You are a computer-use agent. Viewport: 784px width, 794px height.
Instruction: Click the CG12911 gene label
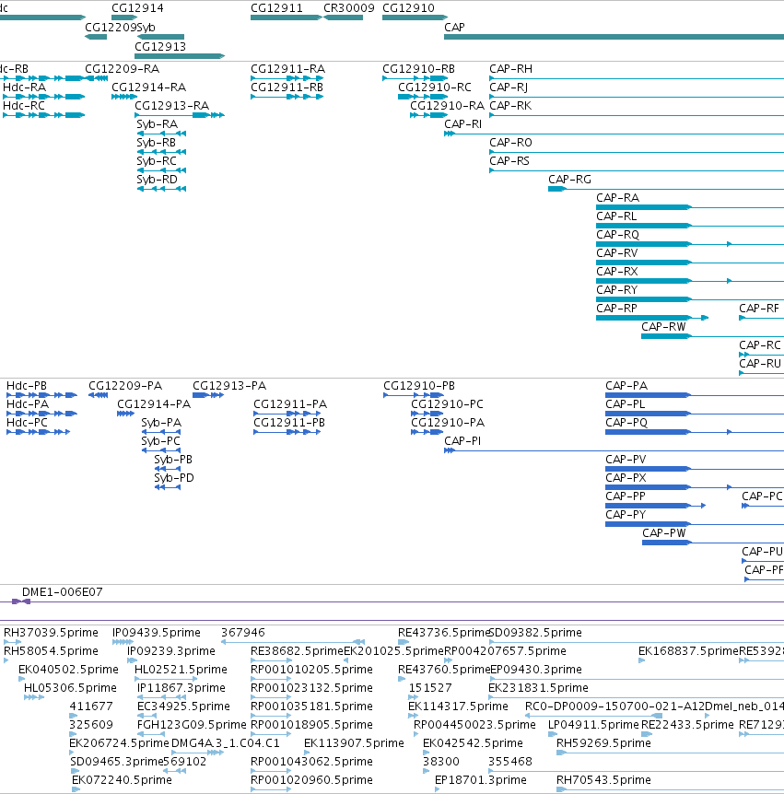[x=276, y=8]
